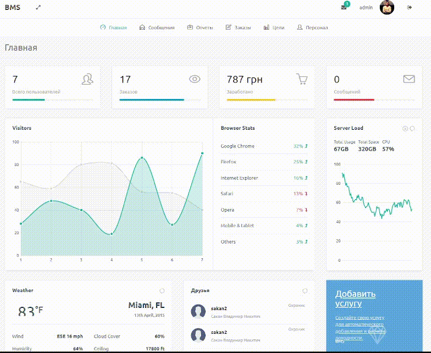Image resolution: width=431 pixels, height=353 pixels.
Task: Click the Internet Explorer up arrow icon
Action: (306, 178)
